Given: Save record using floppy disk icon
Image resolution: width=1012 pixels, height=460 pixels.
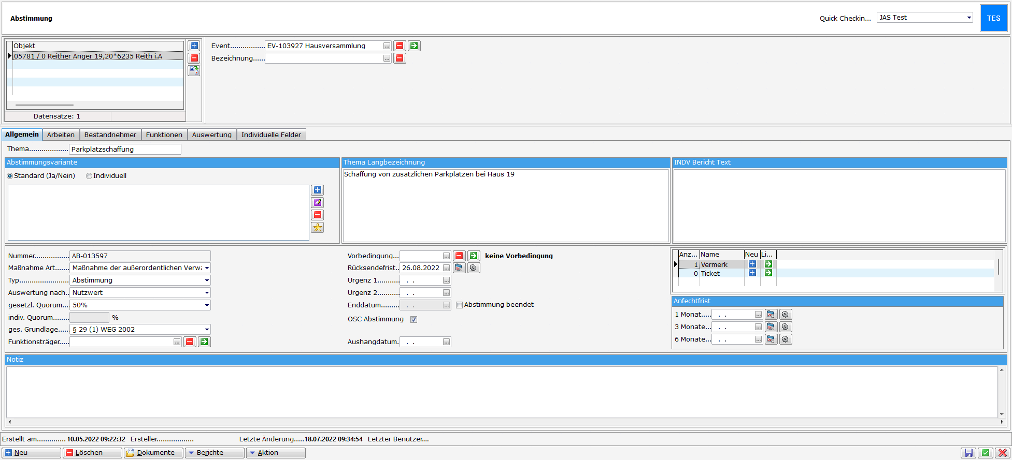Looking at the screenshot, I should coord(967,453).
